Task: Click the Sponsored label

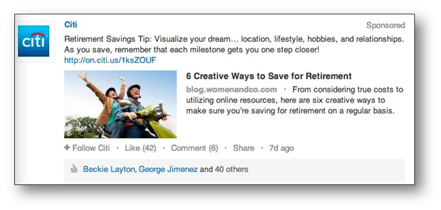Action: pos(386,25)
